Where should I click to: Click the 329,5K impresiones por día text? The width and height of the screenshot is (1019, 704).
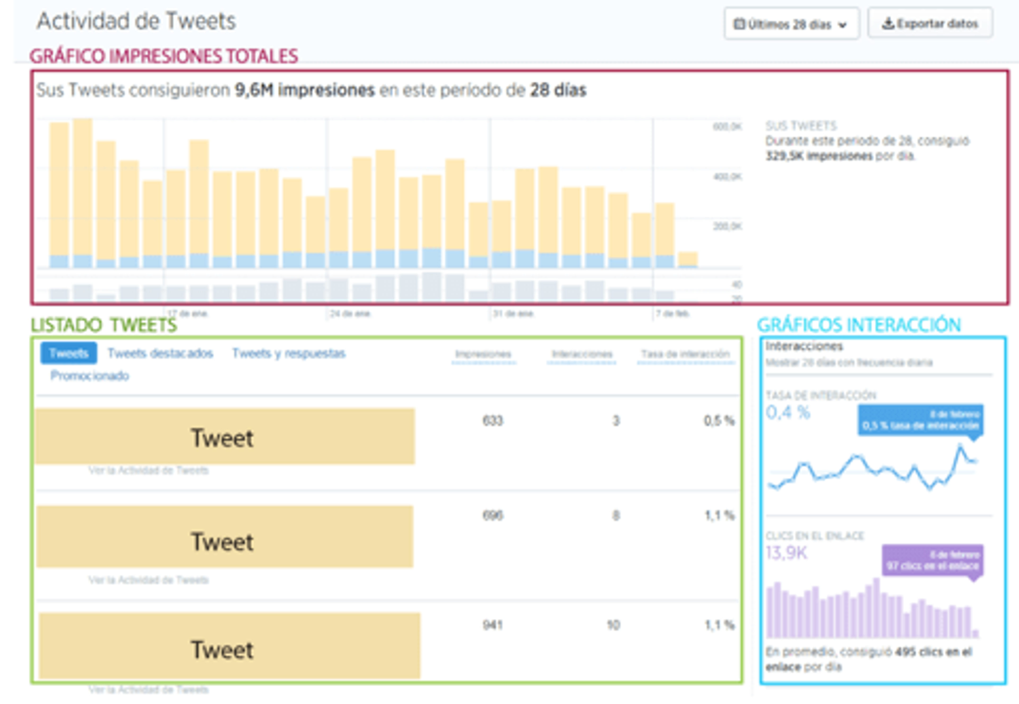click(x=840, y=156)
